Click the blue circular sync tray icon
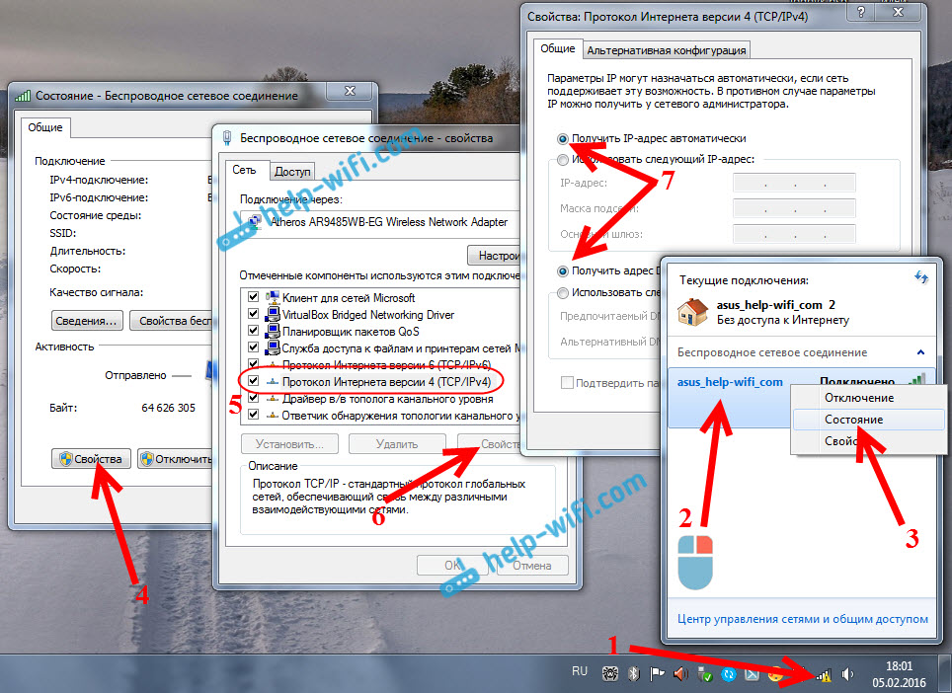The width and height of the screenshot is (952, 693). click(x=728, y=674)
